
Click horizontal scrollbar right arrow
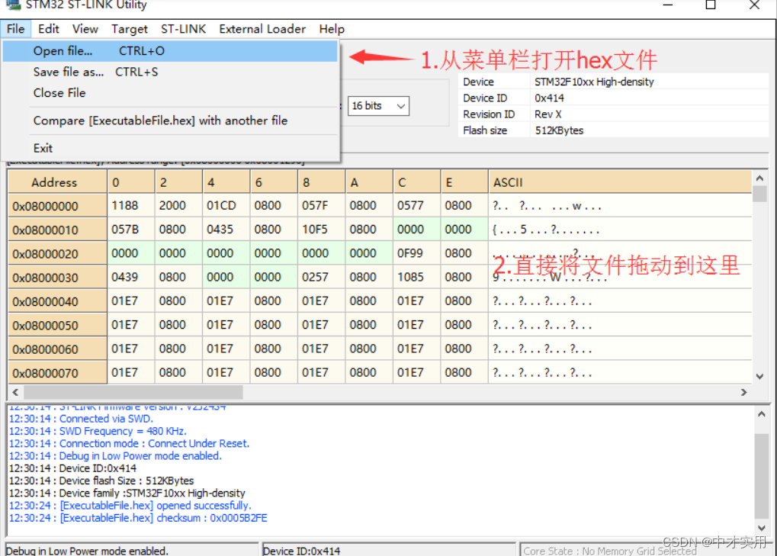[x=743, y=392]
